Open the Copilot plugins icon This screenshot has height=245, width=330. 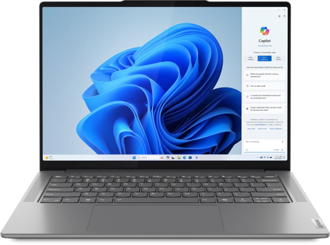[x=280, y=16]
